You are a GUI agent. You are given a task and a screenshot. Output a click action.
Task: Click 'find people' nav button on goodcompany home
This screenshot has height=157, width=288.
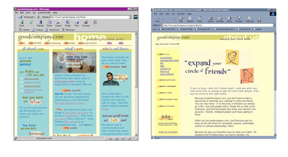[x=35, y=43]
